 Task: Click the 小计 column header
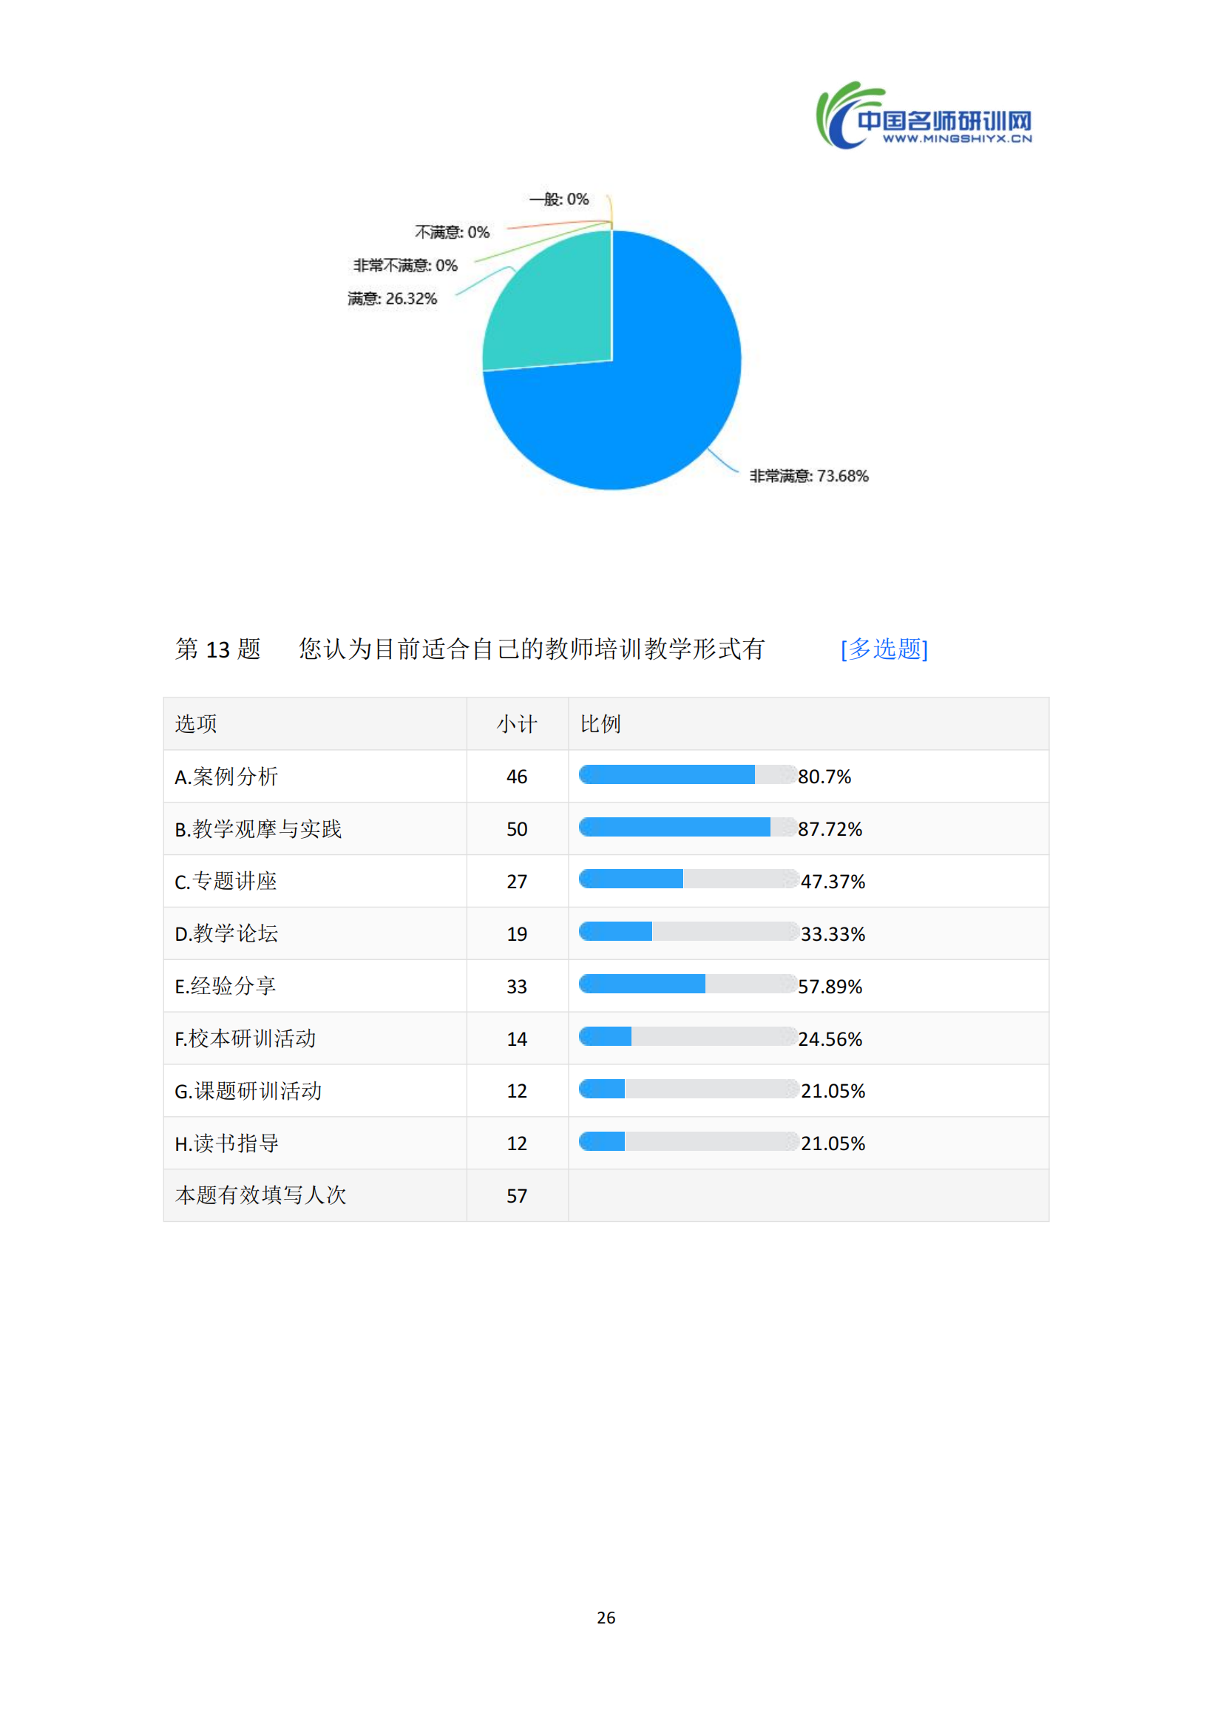click(517, 724)
